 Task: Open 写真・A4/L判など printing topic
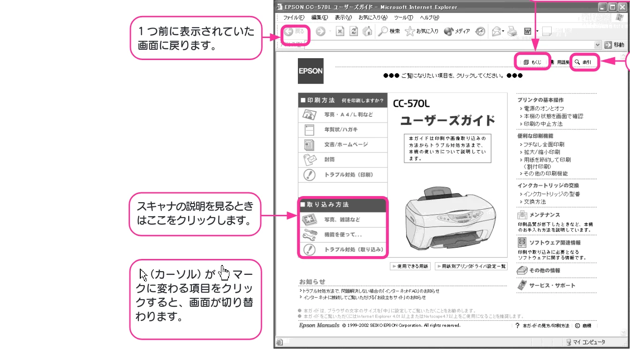click(x=343, y=114)
